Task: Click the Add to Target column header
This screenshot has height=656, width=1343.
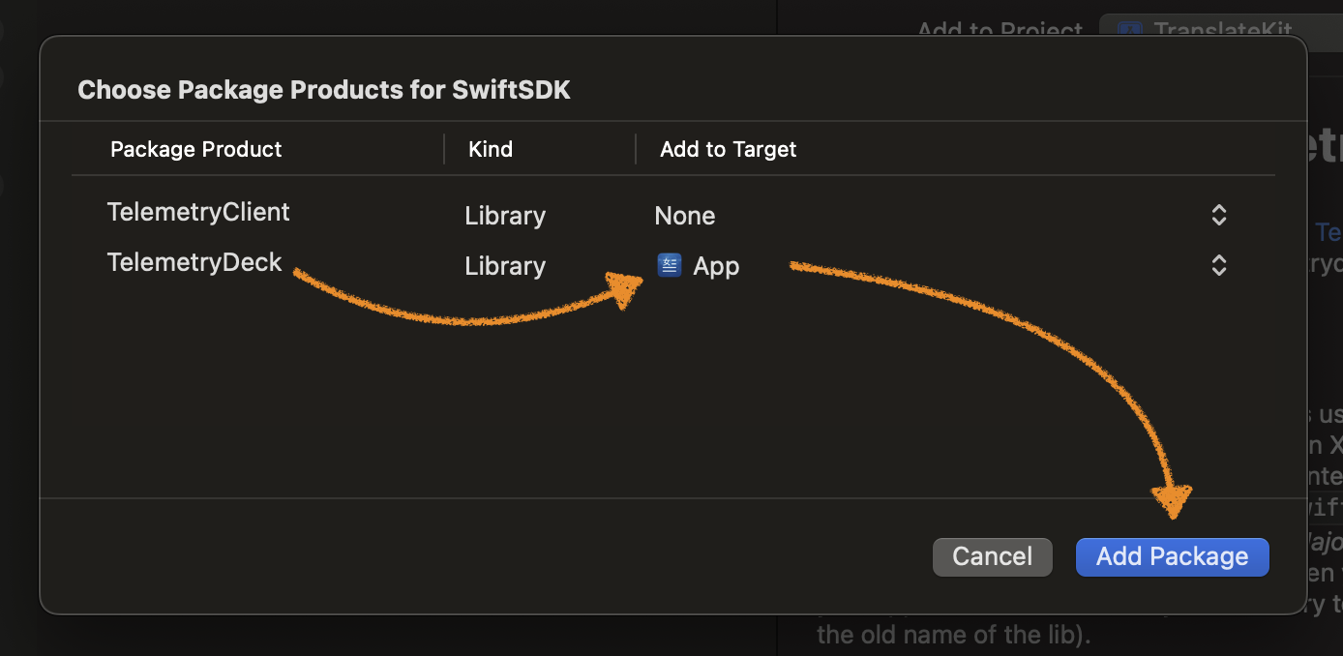Action: click(x=728, y=149)
